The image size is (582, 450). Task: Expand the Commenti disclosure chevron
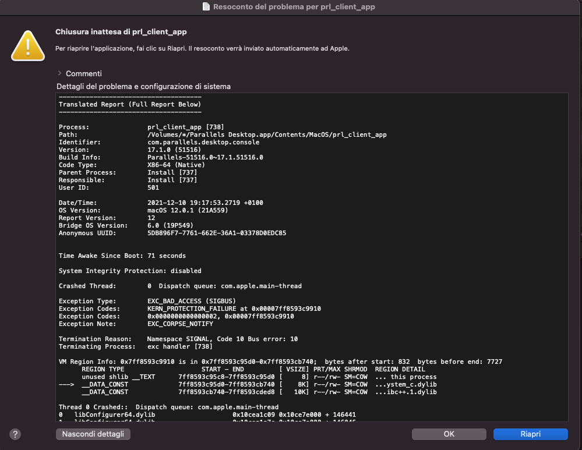tap(59, 73)
